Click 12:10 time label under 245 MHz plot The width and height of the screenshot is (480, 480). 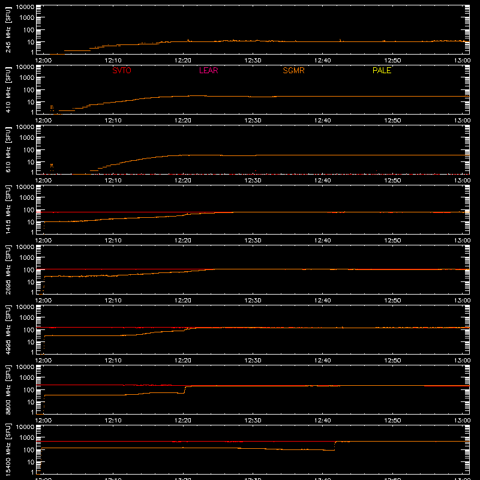click(113, 61)
